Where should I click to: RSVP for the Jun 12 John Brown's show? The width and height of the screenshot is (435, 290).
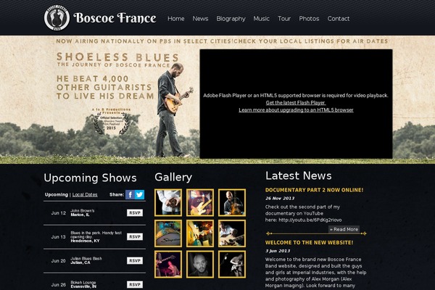point(135,213)
